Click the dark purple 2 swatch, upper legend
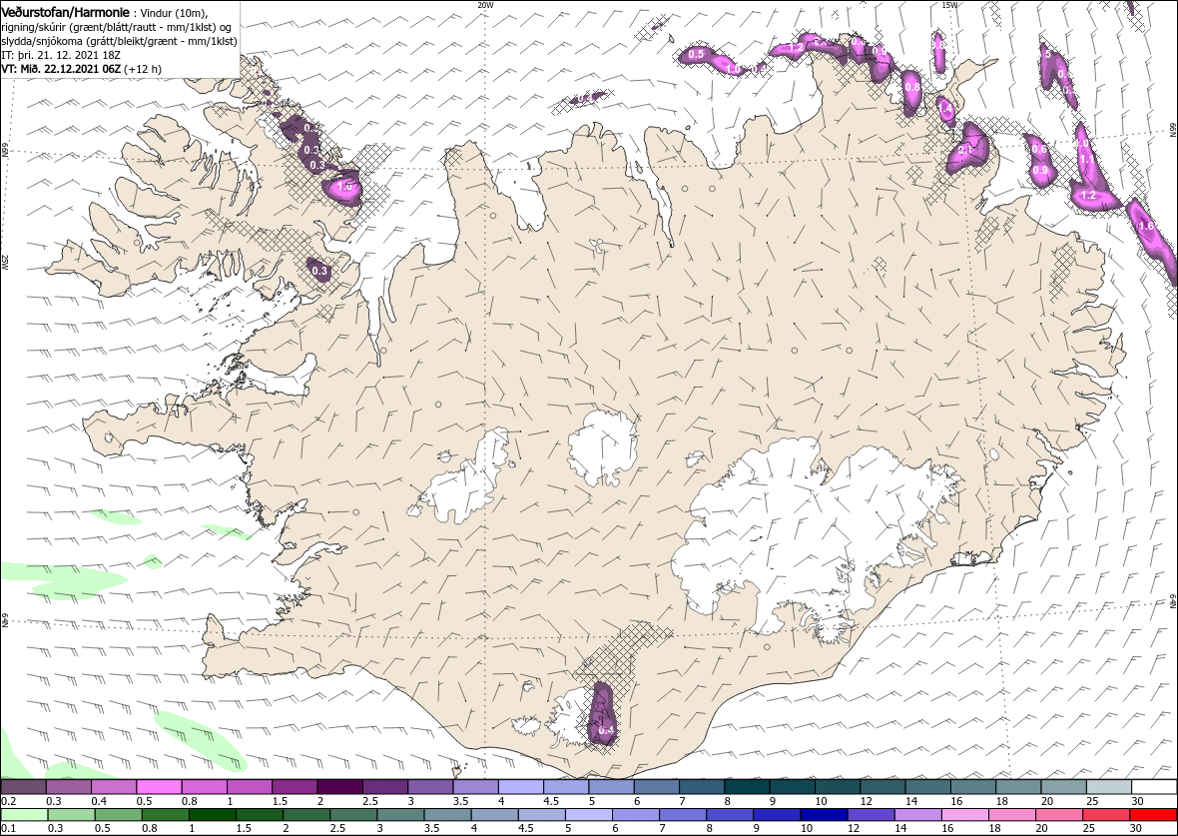This screenshot has height=836, width=1178. coord(340,787)
